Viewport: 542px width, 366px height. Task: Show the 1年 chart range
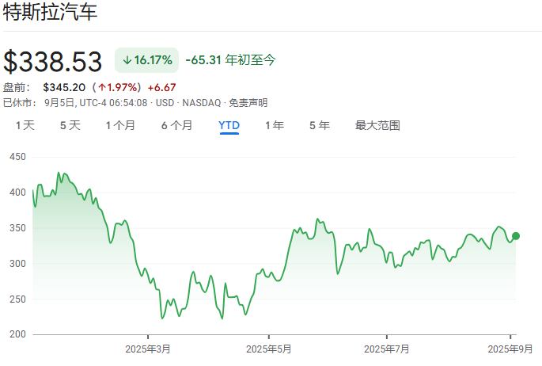click(x=275, y=125)
